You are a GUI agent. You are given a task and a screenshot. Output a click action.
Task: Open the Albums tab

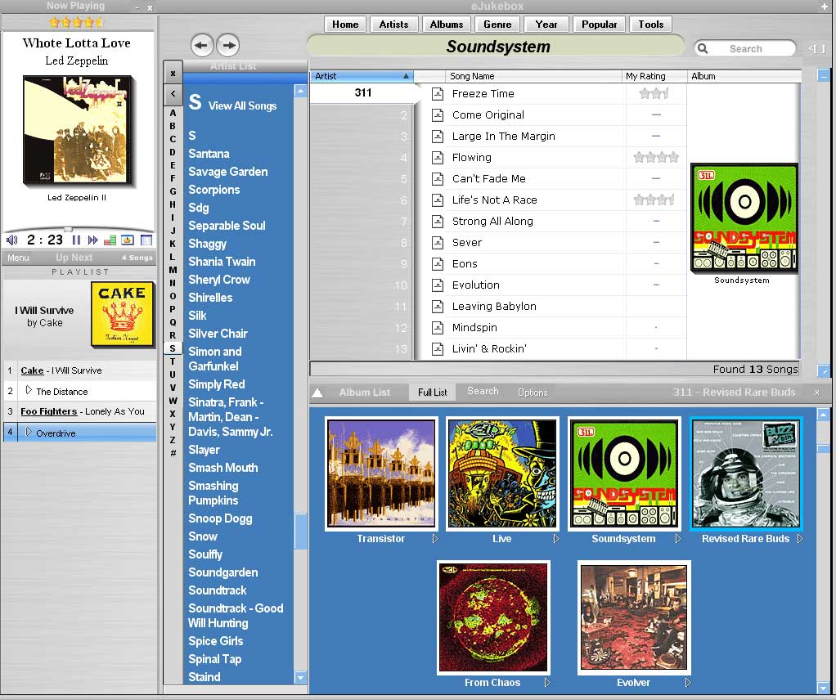click(x=447, y=25)
